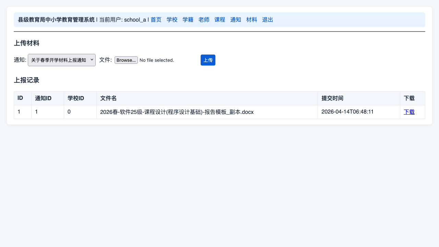Download the docx file via 下载 link

pyautogui.click(x=409, y=112)
